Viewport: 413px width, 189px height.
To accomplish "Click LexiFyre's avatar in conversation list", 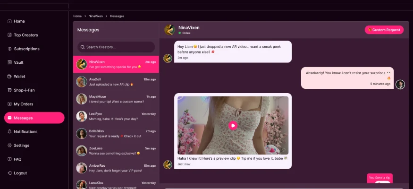I will pyautogui.click(x=82, y=116).
